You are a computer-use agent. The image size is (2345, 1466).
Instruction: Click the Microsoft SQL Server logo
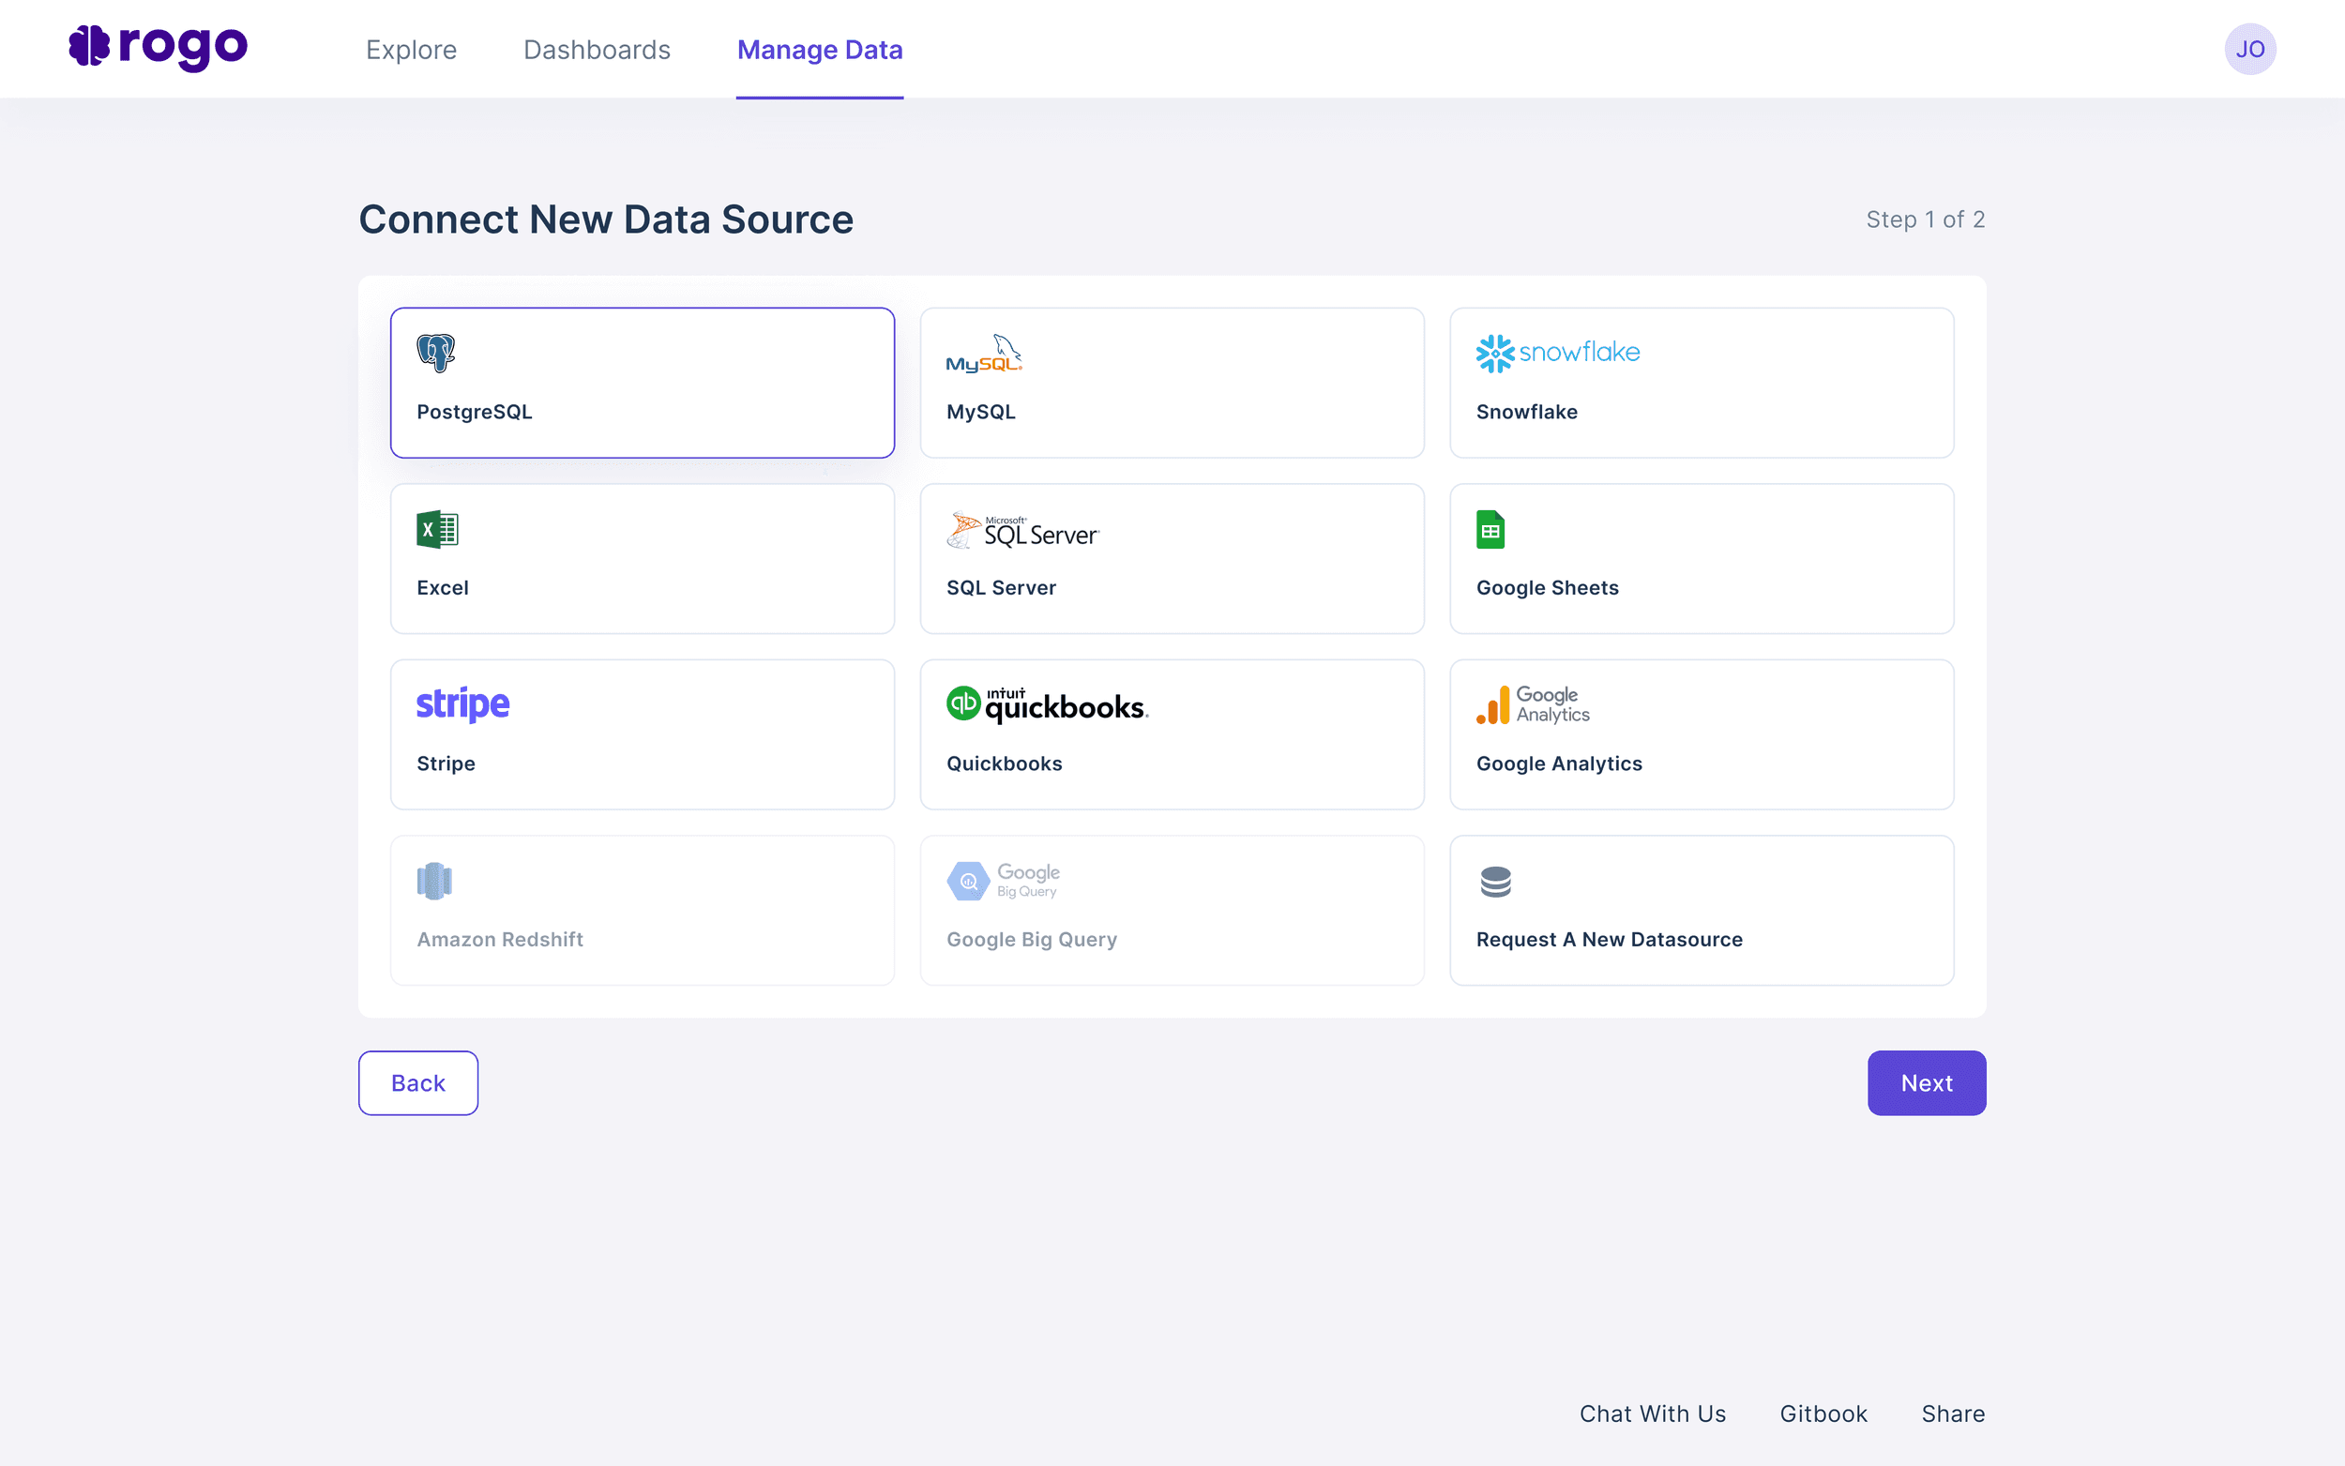pos(1021,530)
